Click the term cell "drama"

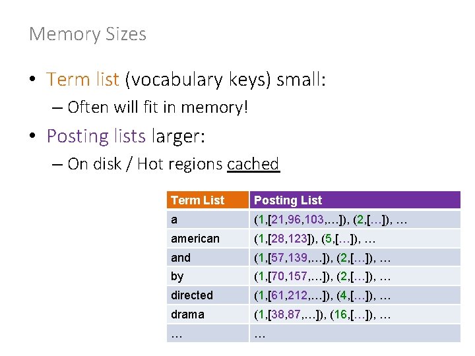(188, 314)
